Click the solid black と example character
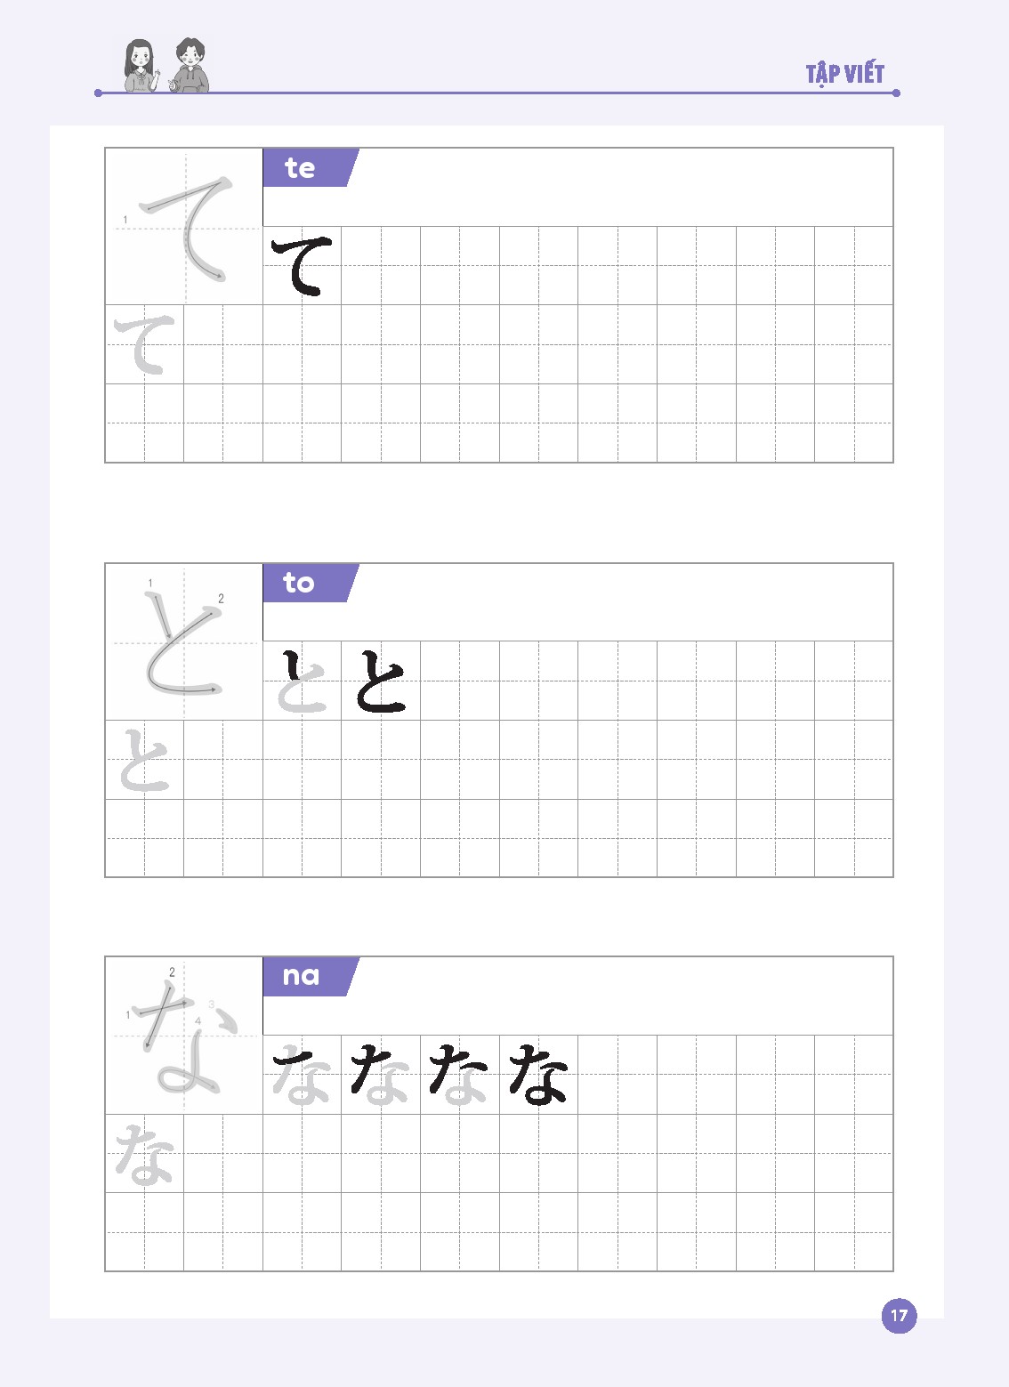Image resolution: width=1009 pixels, height=1387 pixels. pos(381,681)
